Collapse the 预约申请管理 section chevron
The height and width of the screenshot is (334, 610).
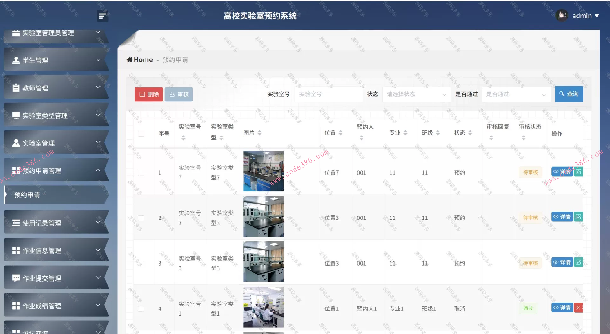click(x=98, y=170)
